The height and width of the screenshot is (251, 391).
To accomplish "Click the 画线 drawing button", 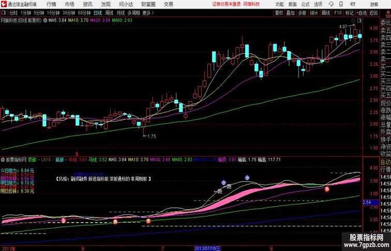I will [326, 13].
